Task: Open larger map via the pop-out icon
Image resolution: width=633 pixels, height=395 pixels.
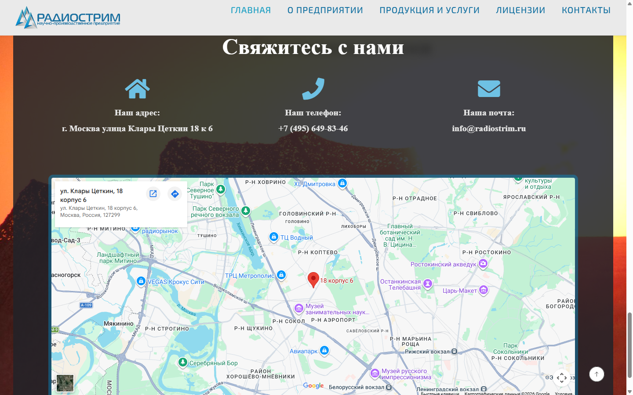Action: pos(153,194)
